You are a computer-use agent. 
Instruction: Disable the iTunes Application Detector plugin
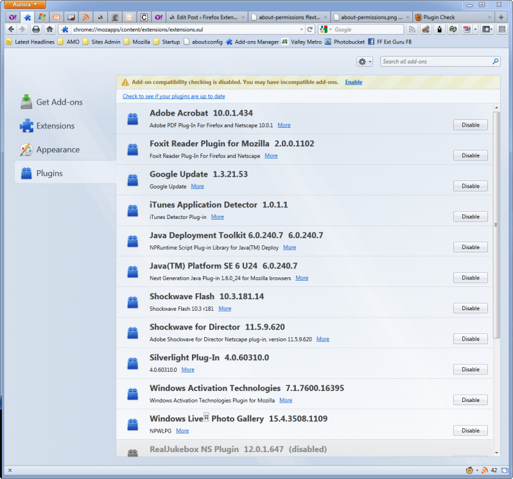[x=470, y=216]
